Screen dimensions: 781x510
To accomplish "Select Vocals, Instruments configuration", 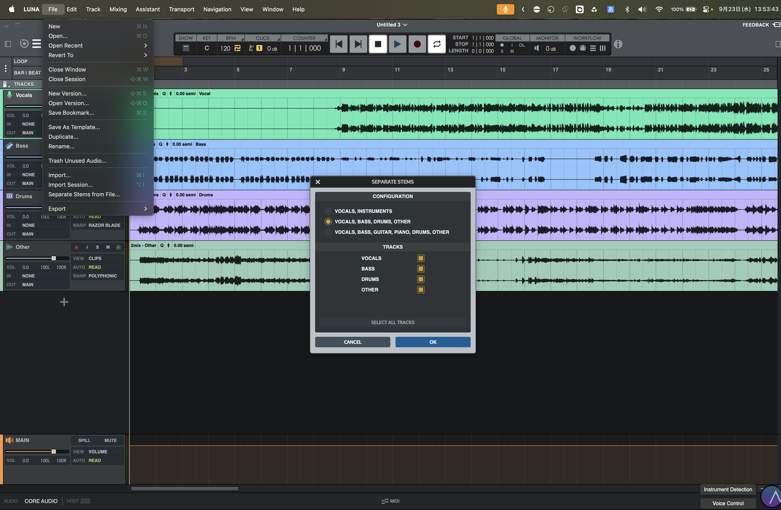I will tap(328, 211).
